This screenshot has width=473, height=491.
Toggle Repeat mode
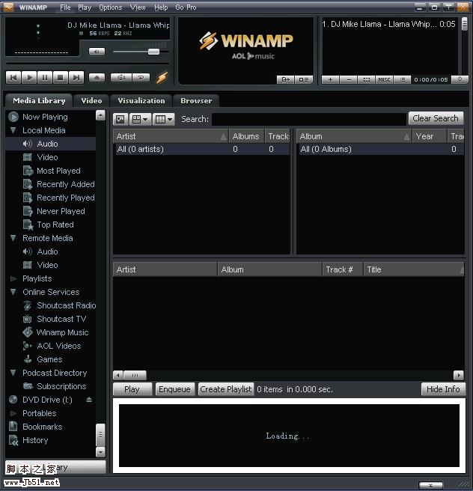141,77
